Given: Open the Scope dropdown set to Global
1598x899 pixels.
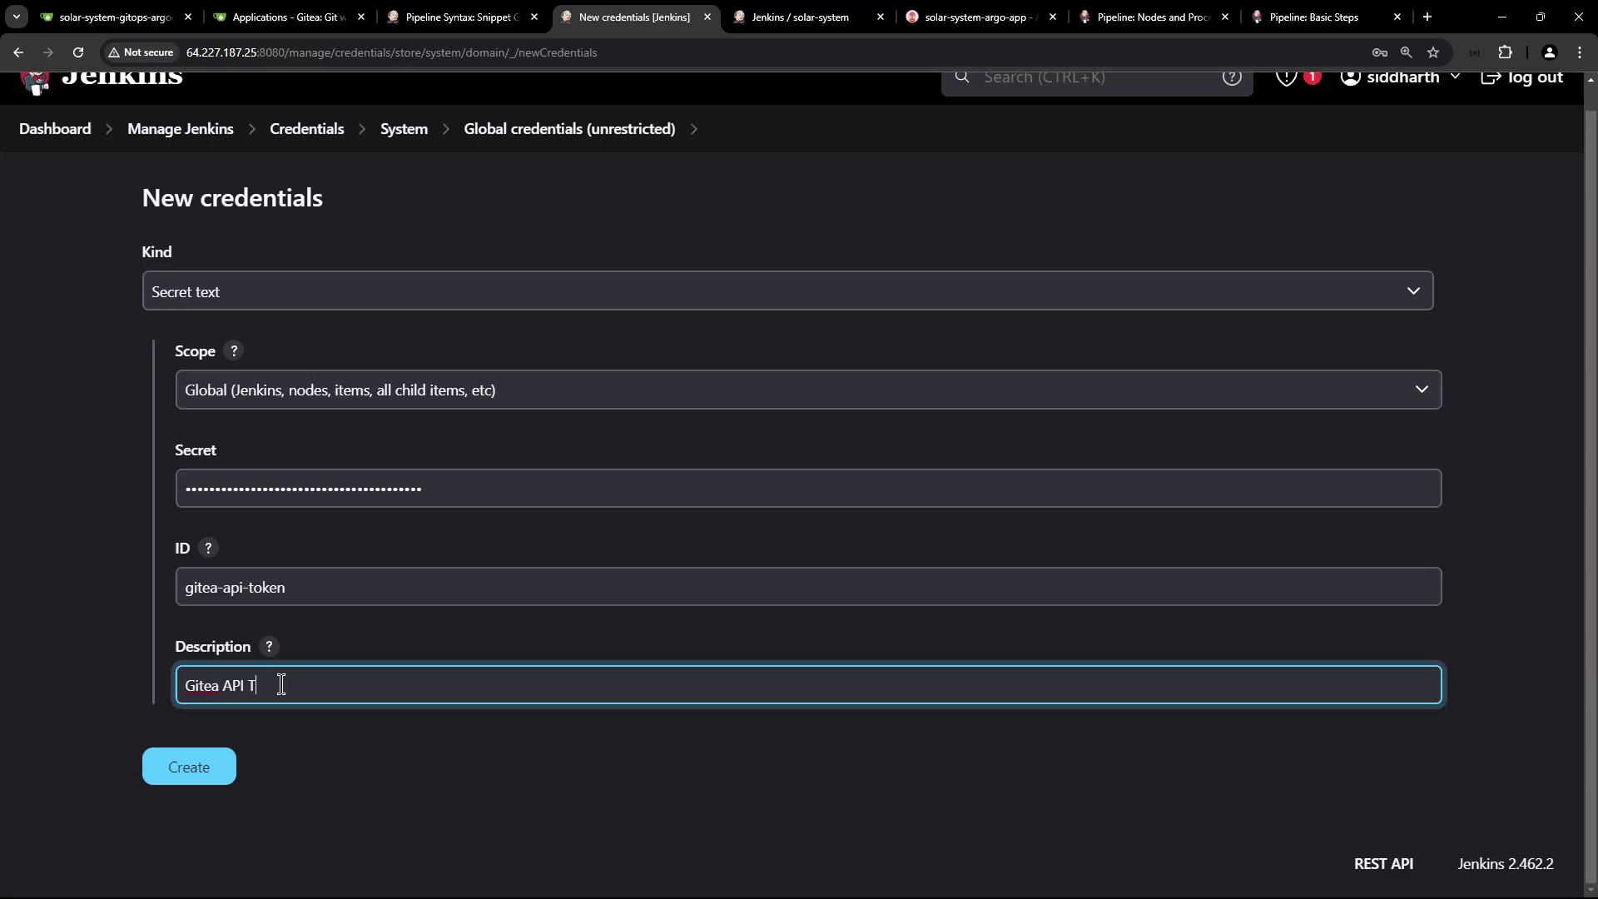Looking at the screenshot, I should pyautogui.click(x=807, y=390).
